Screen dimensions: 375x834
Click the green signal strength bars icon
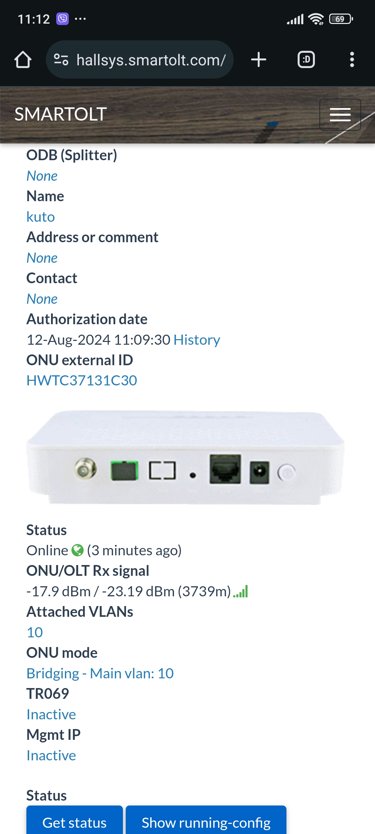241,591
